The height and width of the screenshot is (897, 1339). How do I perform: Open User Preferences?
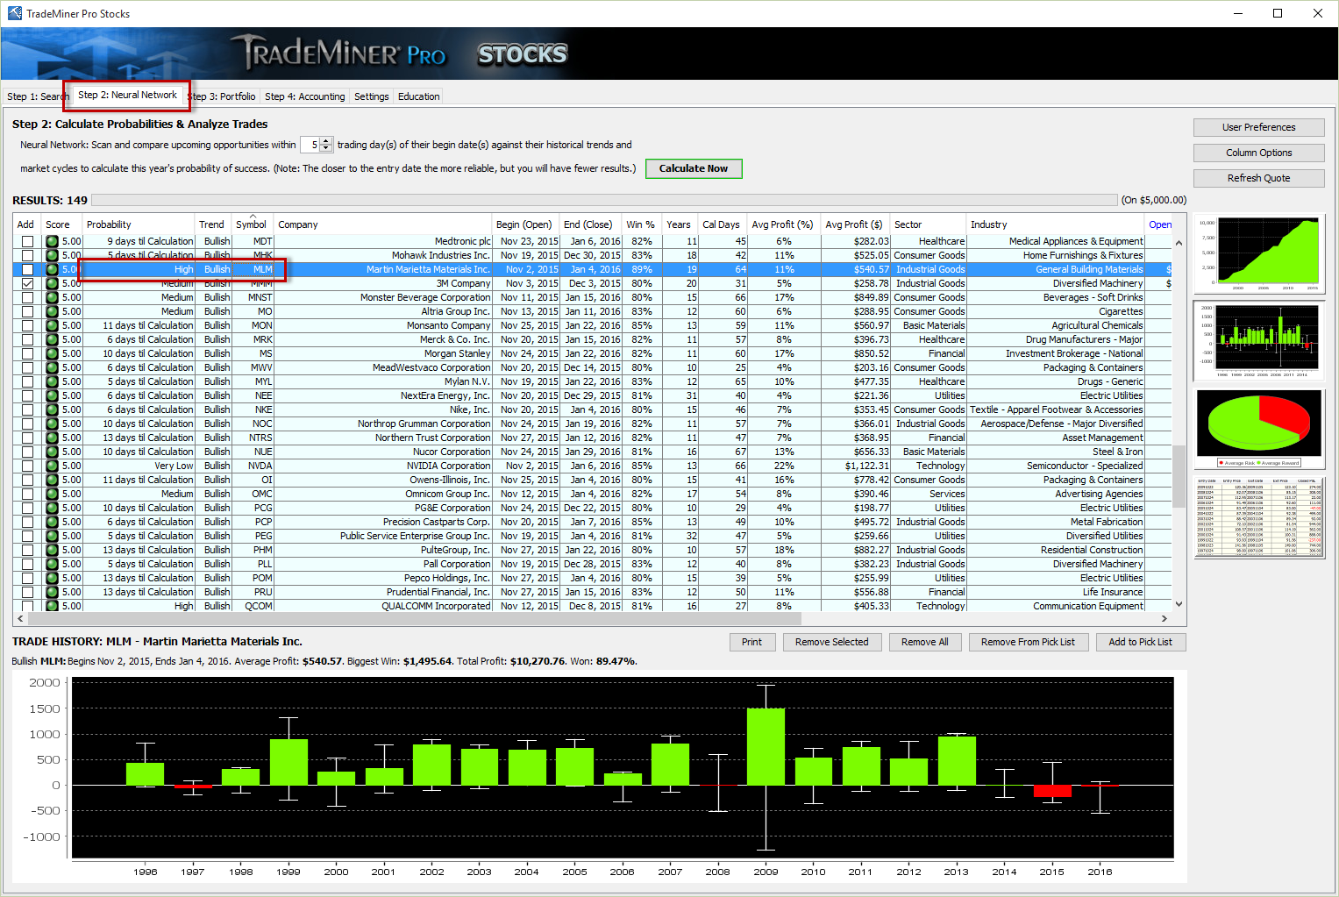[1258, 127]
